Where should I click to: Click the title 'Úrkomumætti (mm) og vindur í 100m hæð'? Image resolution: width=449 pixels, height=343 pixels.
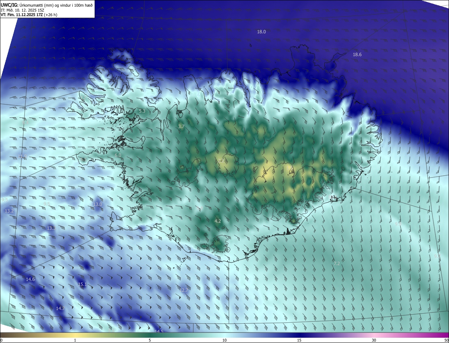(x=56, y=5)
